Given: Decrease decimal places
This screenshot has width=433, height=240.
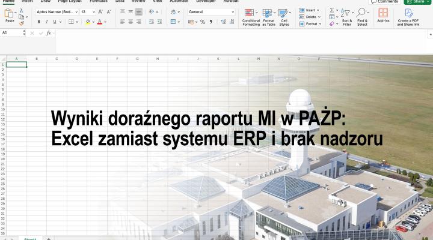Looking at the screenshot, I should point(232,22).
